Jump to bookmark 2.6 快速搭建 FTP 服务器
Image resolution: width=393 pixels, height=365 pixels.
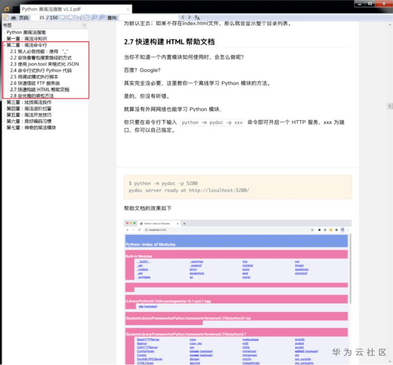[x=35, y=83]
